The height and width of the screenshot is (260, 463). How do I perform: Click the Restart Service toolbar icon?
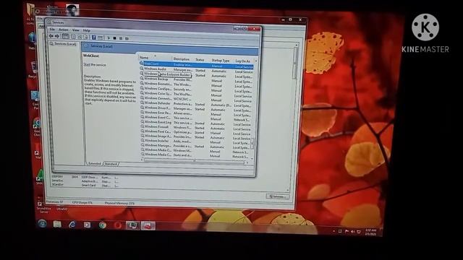coord(127,38)
